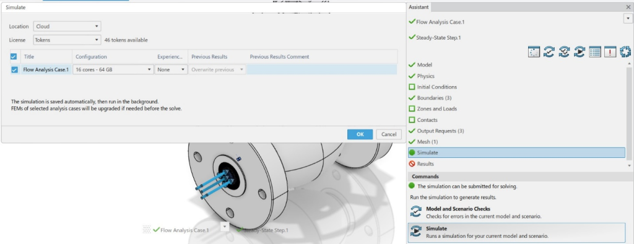Image resolution: width=634 pixels, height=244 pixels.
Task: Click the double-checkmark checks toolbar icon
Action: pos(565,52)
